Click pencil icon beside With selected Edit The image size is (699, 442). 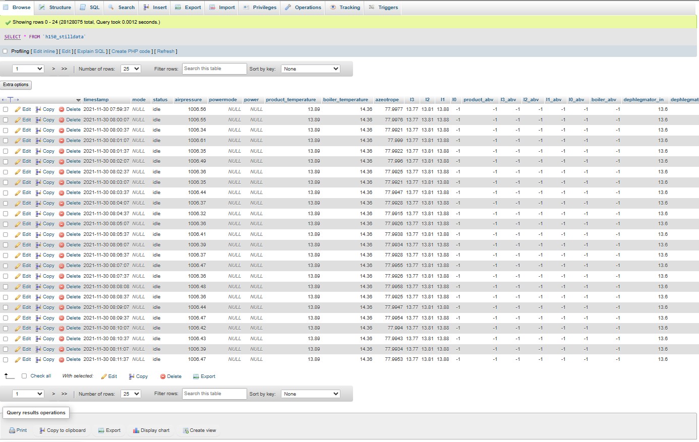point(104,376)
